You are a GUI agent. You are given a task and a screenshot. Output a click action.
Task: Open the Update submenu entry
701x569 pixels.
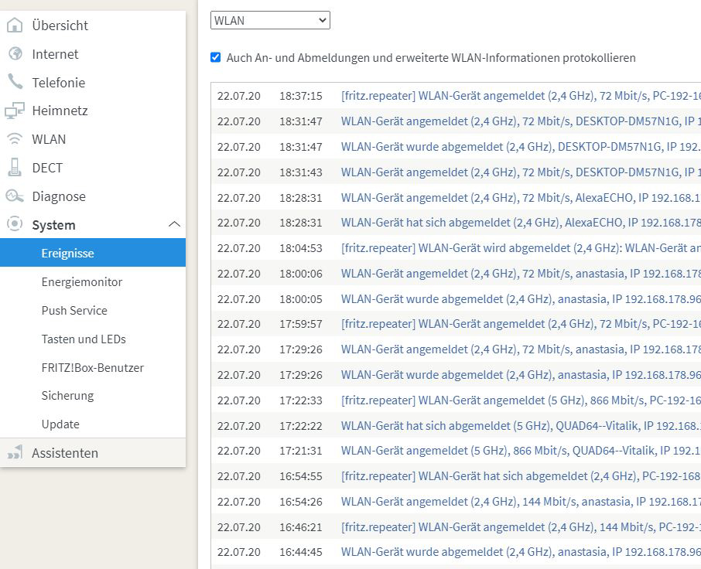coord(60,424)
